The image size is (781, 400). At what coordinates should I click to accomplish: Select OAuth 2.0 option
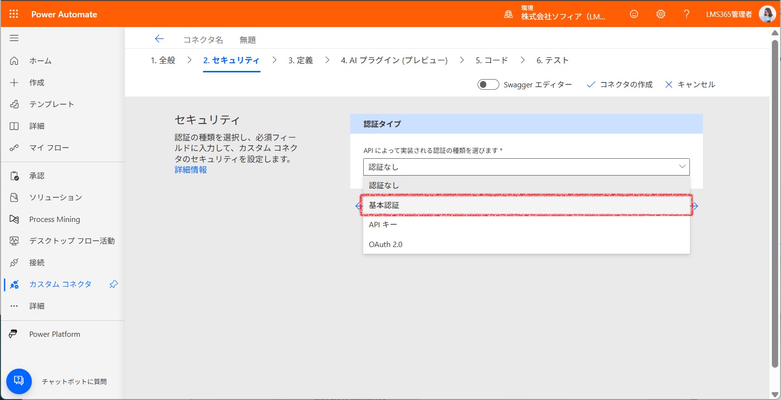[x=526, y=244]
